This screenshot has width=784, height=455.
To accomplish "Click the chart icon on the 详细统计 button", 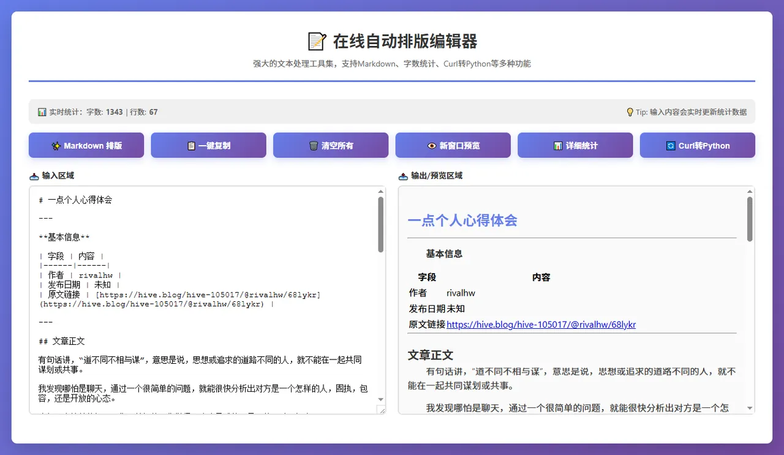I will click(558, 146).
